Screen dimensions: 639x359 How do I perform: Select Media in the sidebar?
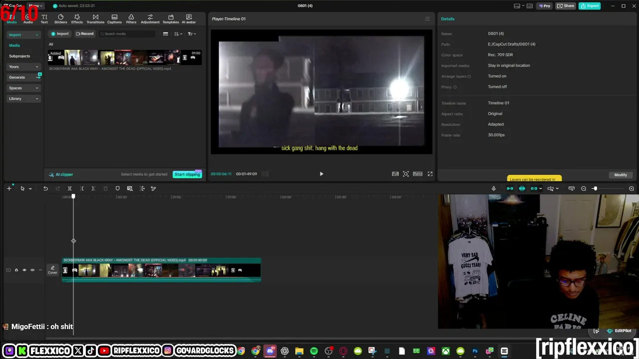[x=14, y=45]
